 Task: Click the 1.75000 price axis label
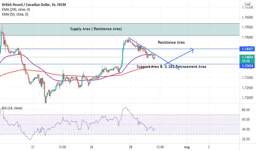[x=247, y=37]
